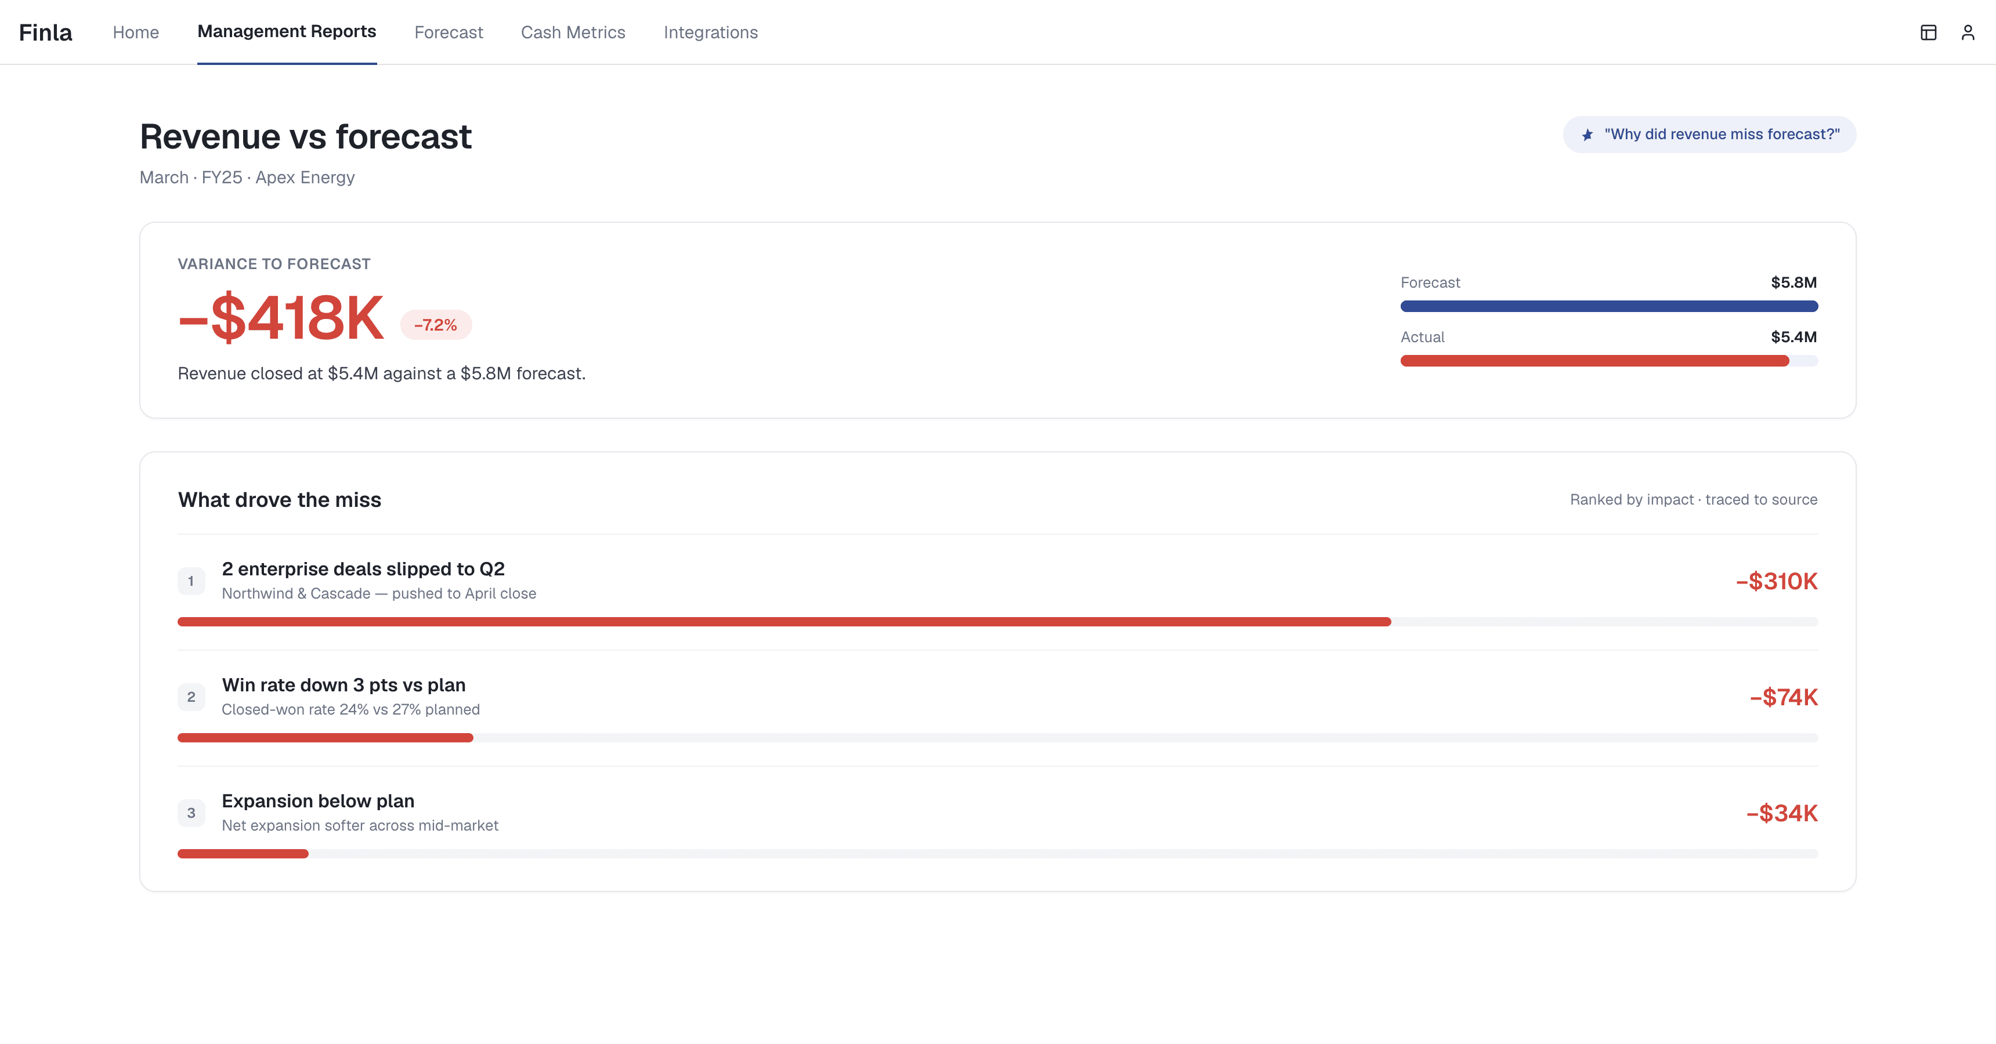Open "Expansion below plan" driver
This screenshot has width=1996, height=1044.
coord(318,802)
